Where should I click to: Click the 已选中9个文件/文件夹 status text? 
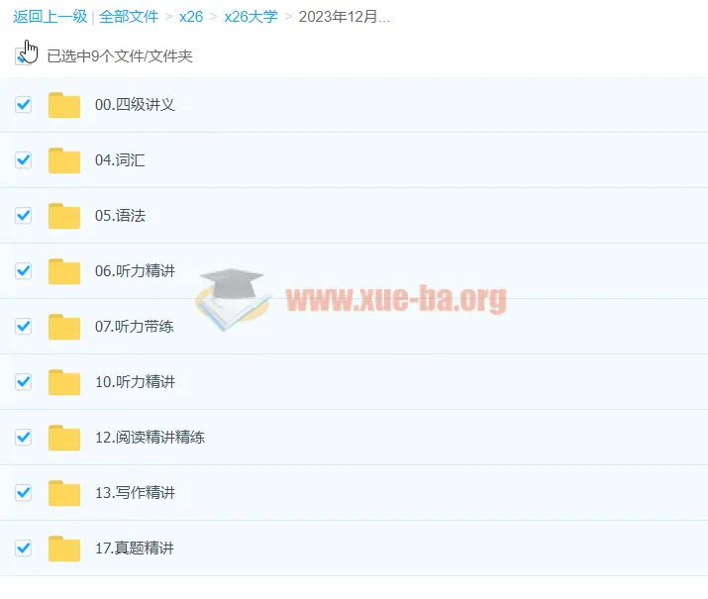pyautogui.click(x=120, y=56)
